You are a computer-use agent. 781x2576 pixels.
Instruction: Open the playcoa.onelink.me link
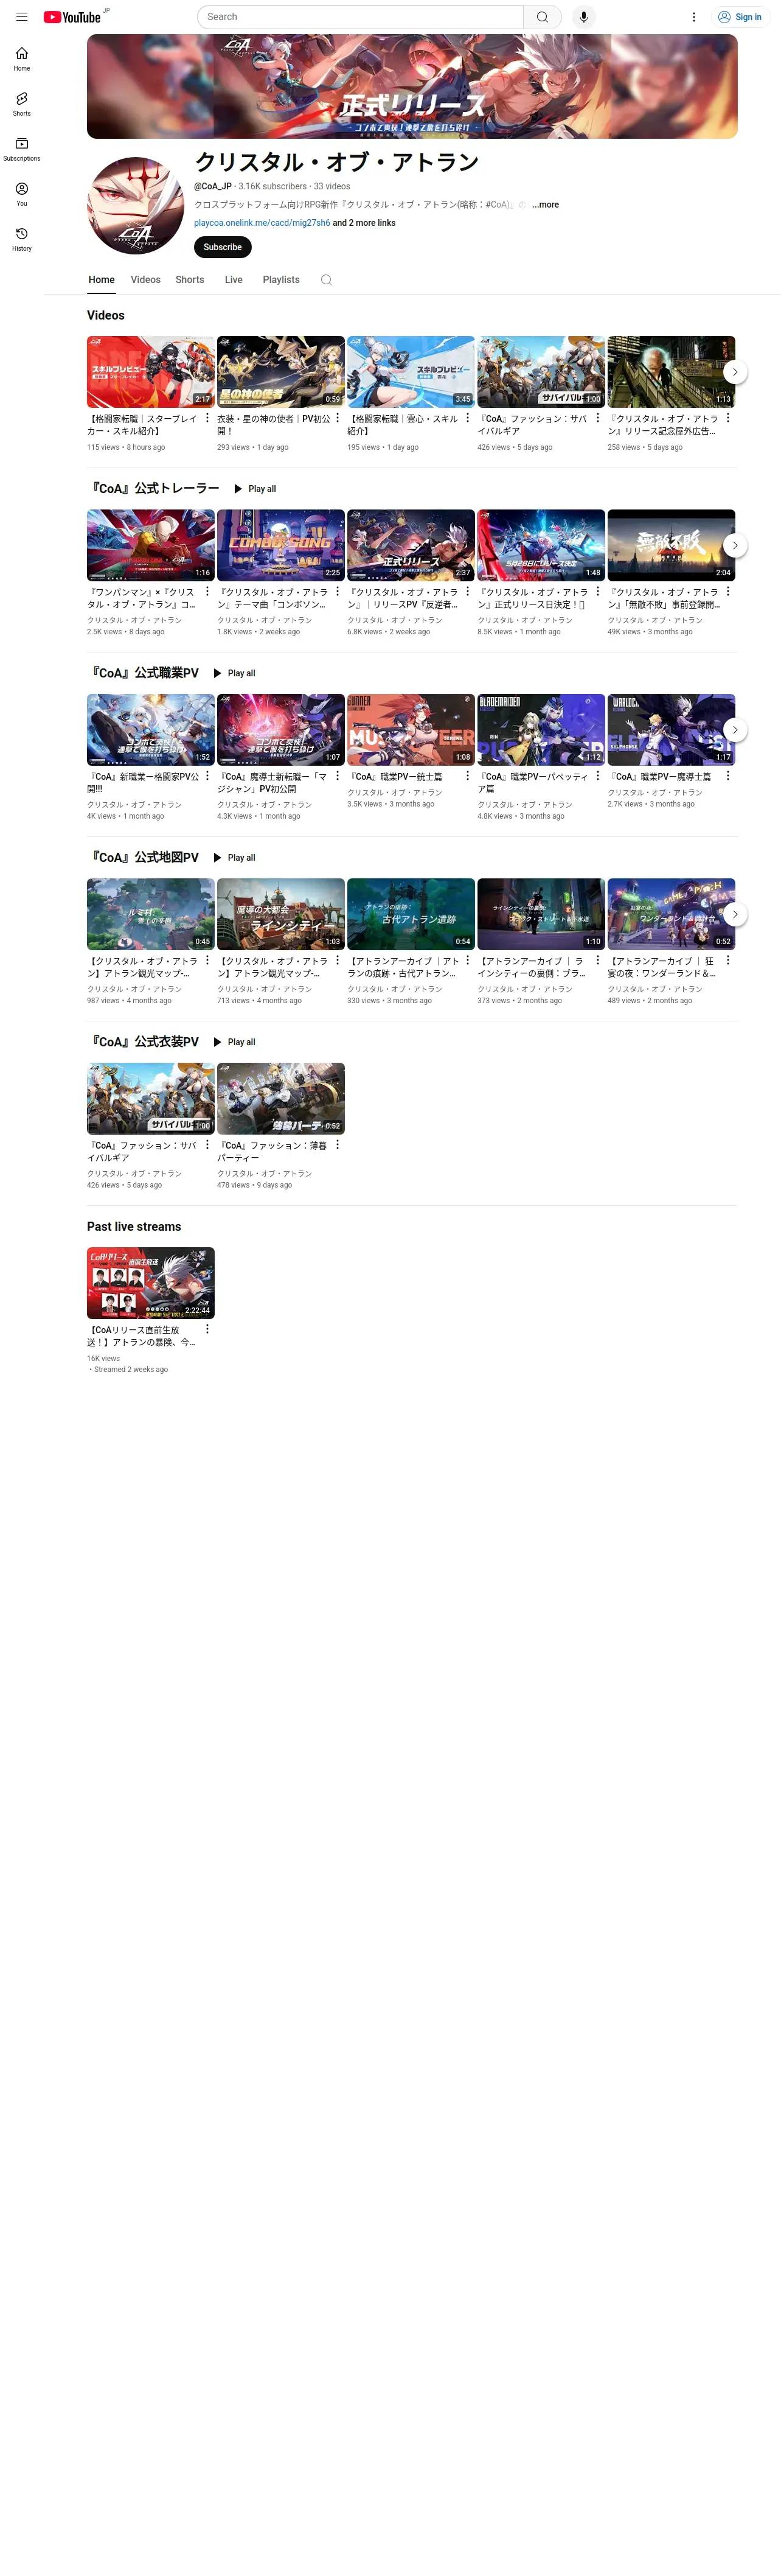coord(262,223)
